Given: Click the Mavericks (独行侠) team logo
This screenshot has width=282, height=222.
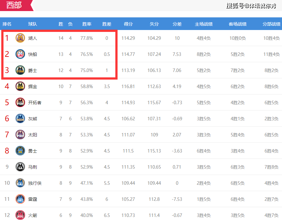Looking at the screenshot, I should (x=20, y=183).
